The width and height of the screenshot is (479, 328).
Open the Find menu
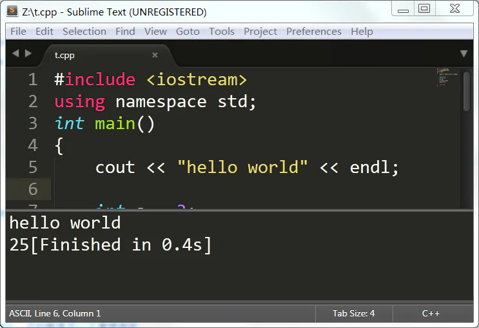pyautogui.click(x=125, y=32)
